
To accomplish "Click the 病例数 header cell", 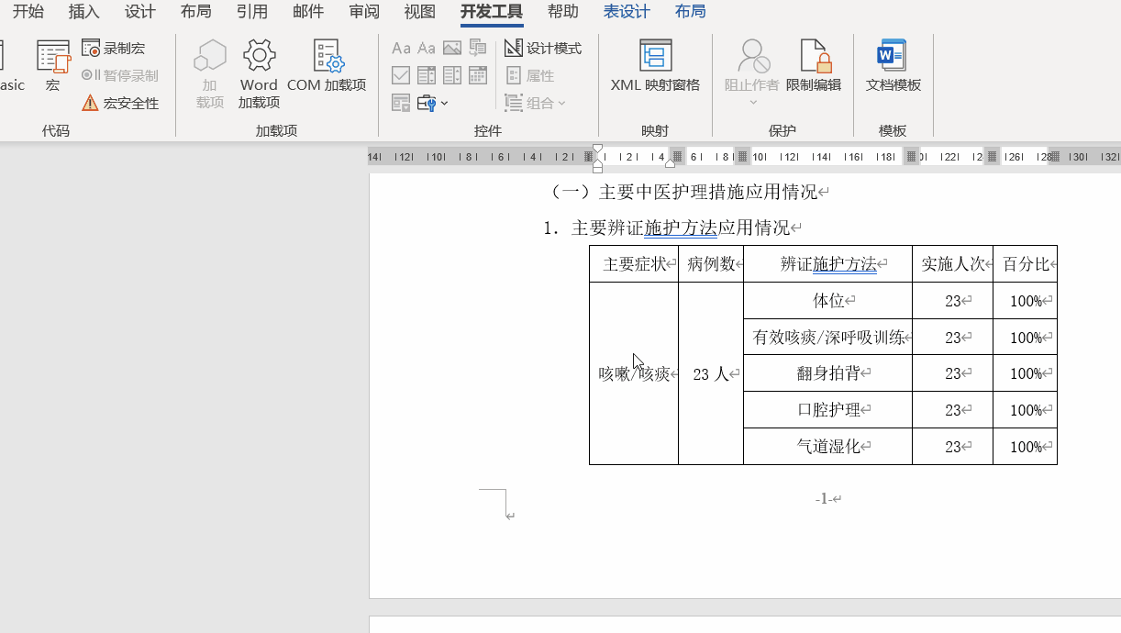I will pos(711,264).
